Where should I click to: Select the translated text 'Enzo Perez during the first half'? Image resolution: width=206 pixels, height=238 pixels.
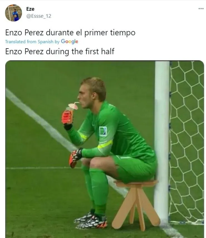point(60,51)
